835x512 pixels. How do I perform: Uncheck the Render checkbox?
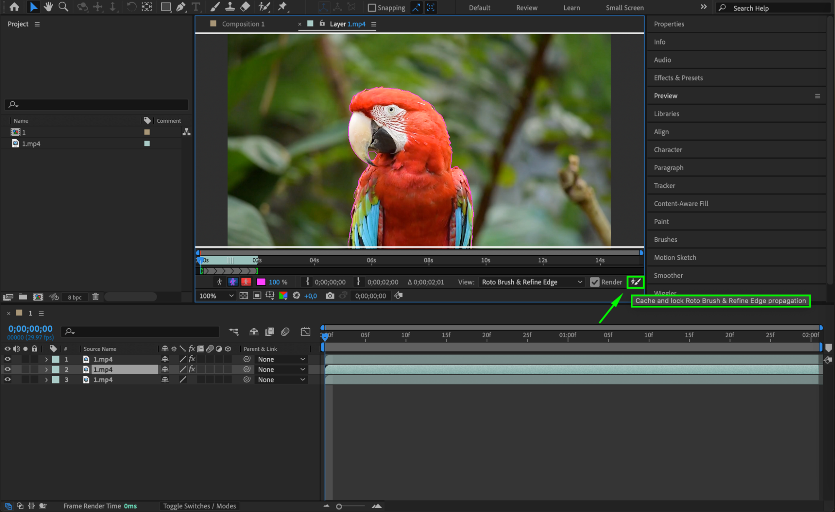594,282
